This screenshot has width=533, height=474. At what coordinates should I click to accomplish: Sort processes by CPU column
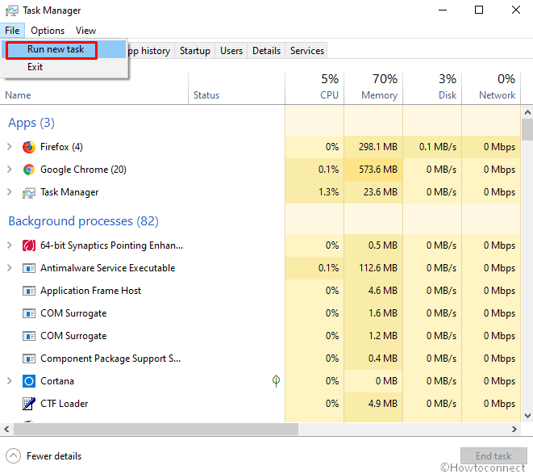[x=314, y=88]
